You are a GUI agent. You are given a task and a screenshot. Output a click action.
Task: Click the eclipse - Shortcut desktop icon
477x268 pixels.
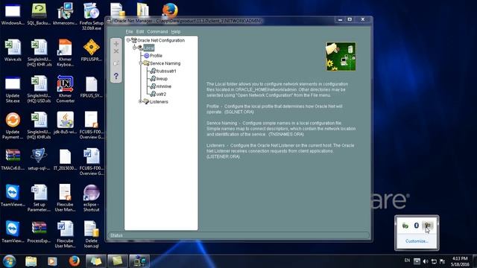coord(91,198)
